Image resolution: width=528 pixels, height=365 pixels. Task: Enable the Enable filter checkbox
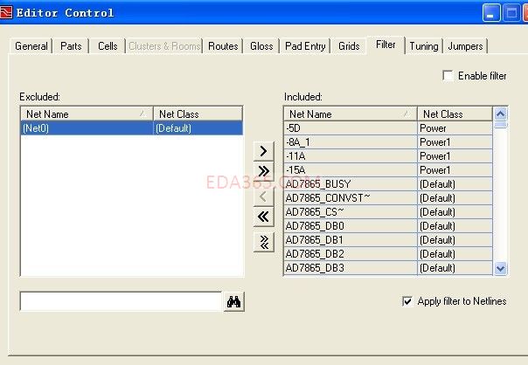[448, 76]
